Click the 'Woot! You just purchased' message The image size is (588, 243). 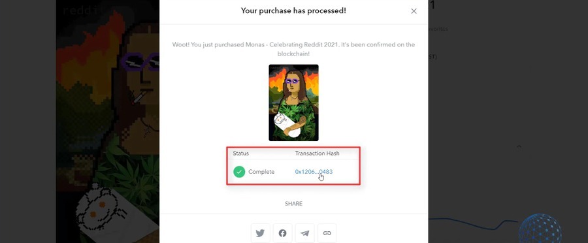point(293,49)
